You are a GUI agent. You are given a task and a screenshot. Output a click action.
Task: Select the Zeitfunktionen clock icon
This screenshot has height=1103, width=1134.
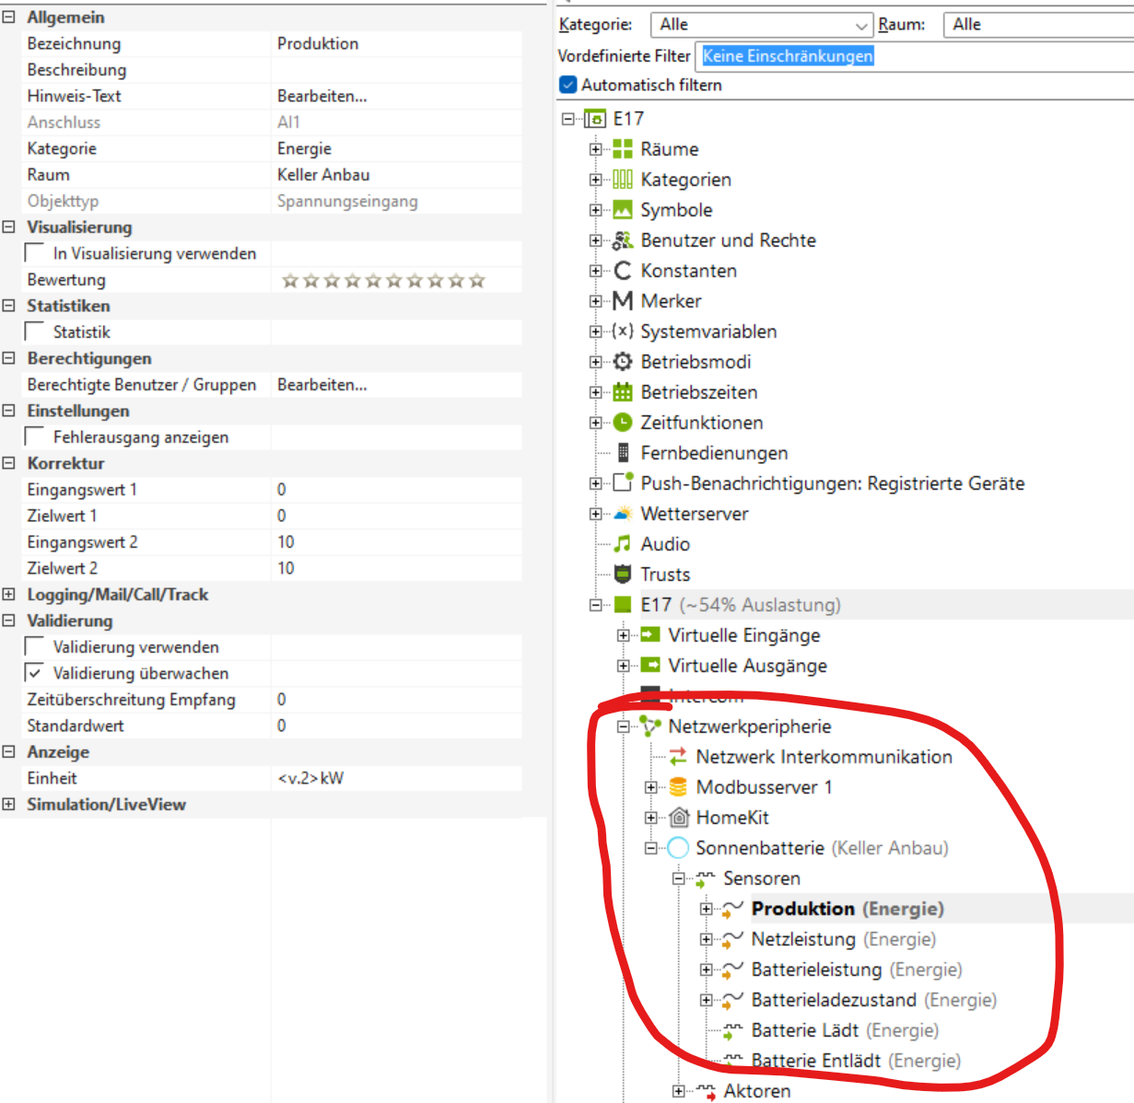pyautogui.click(x=623, y=423)
